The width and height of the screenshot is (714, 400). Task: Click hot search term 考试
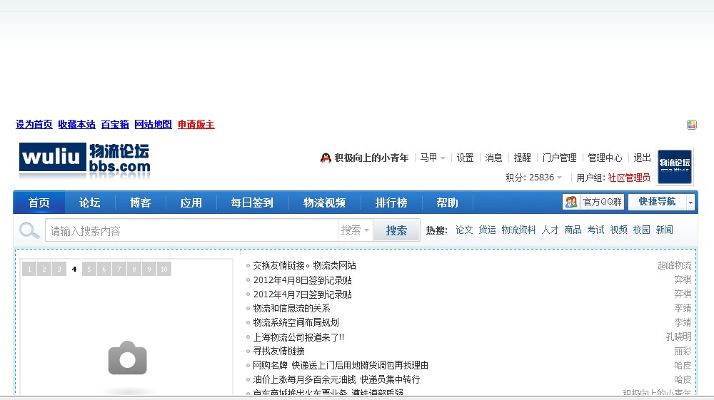pos(595,230)
